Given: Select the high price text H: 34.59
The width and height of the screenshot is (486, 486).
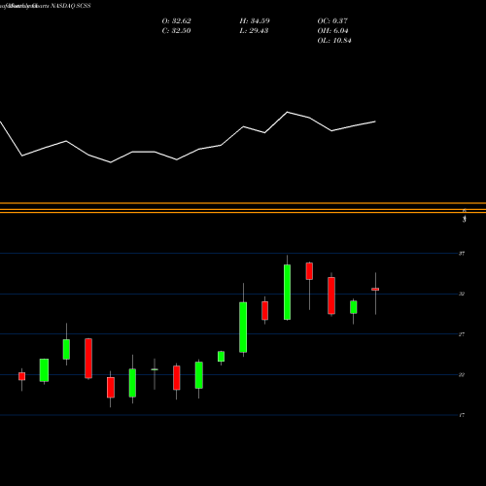Looking at the screenshot, I should coord(255,21).
